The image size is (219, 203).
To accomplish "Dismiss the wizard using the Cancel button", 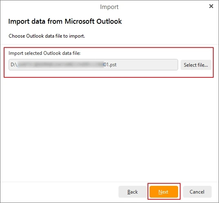I will pyautogui.click(x=197, y=192).
